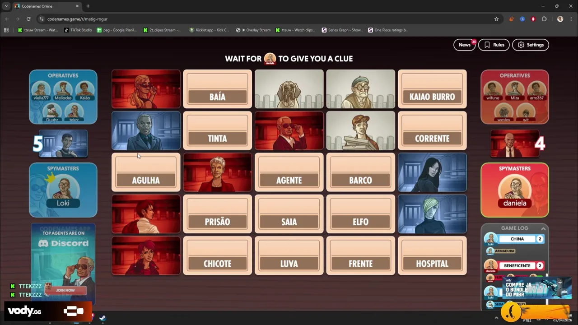Click the revealed dog bystander card
578x325 pixels.
[289, 89]
